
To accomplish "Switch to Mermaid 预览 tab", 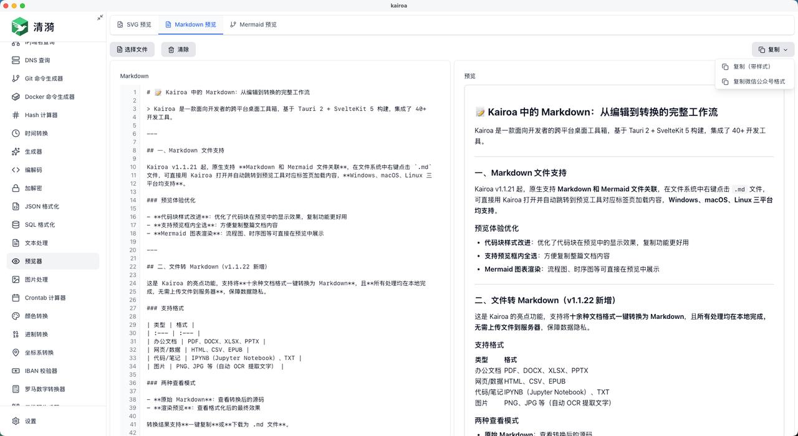I will pyautogui.click(x=253, y=25).
